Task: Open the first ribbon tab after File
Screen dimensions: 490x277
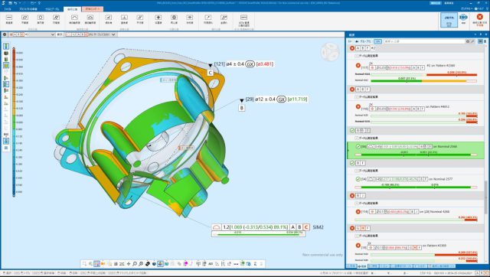Action: (28, 9)
